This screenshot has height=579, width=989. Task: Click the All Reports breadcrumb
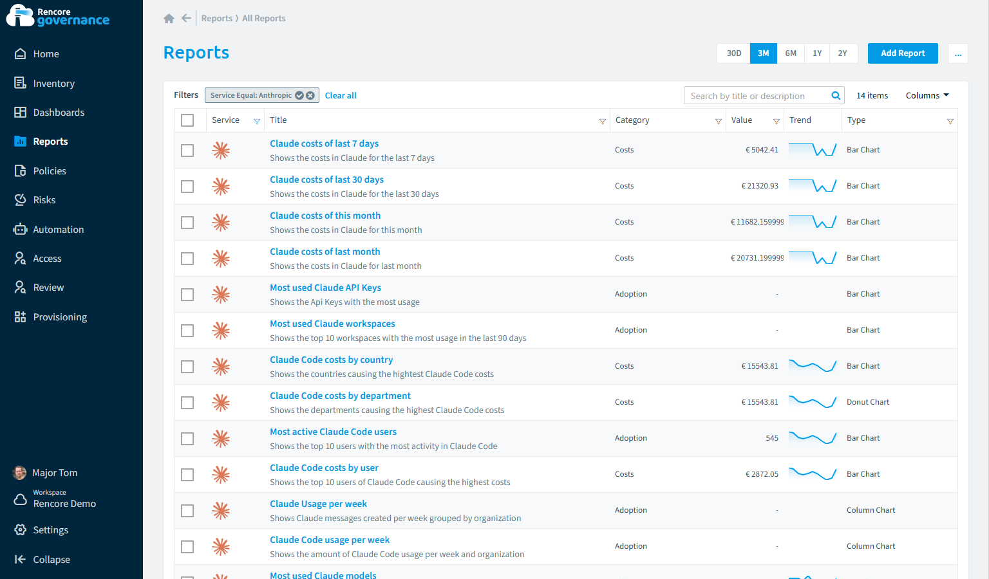tap(264, 19)
